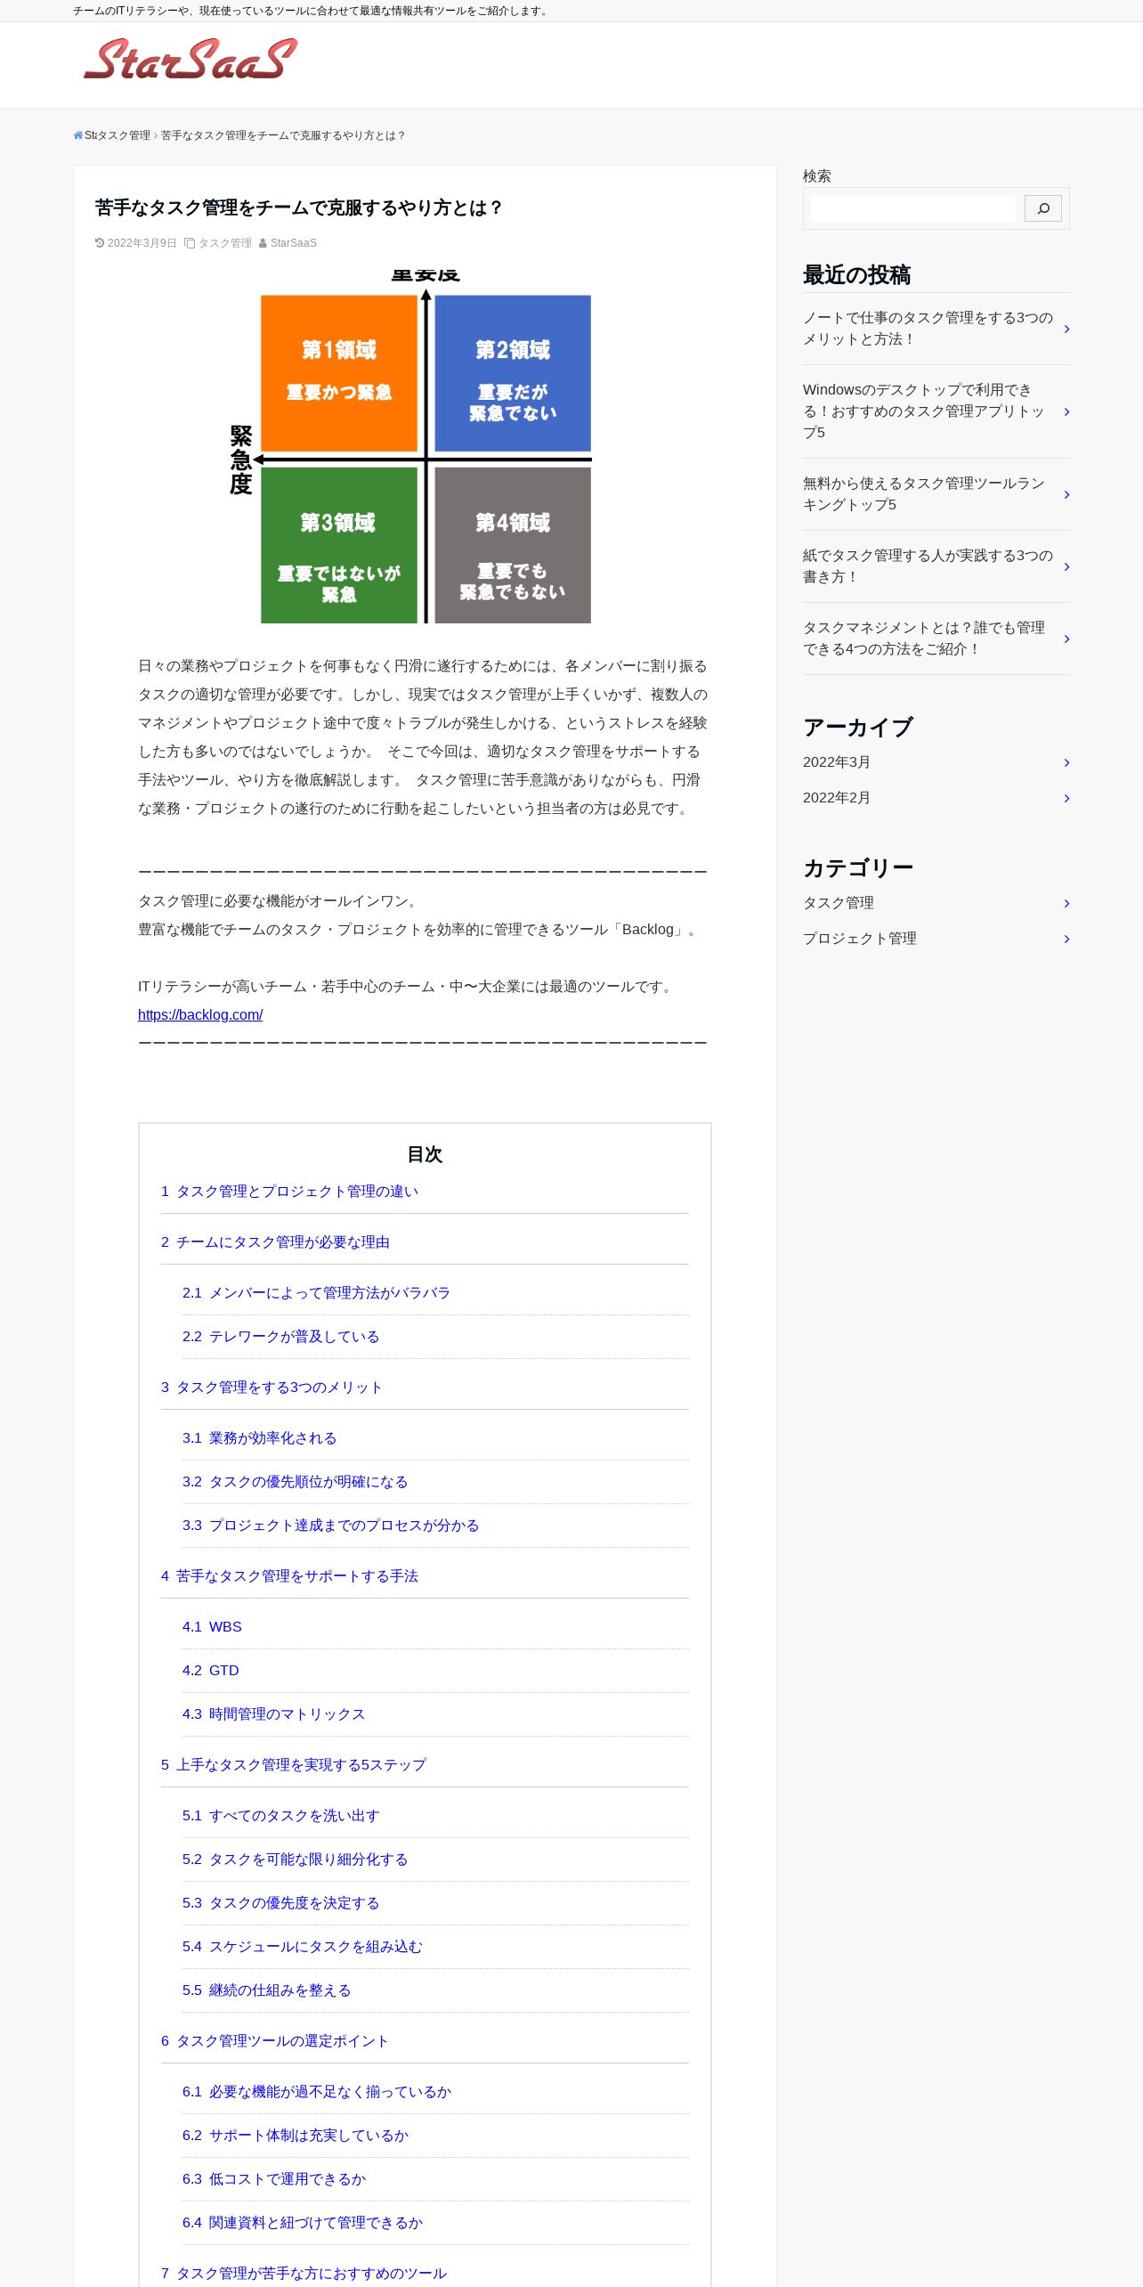Image resolution: width=1143 pixels, height=2287 pixels.
Task: Jump to 1 タスク管理とプロジェクト管理の違い
Action: tap(289, 1192)
